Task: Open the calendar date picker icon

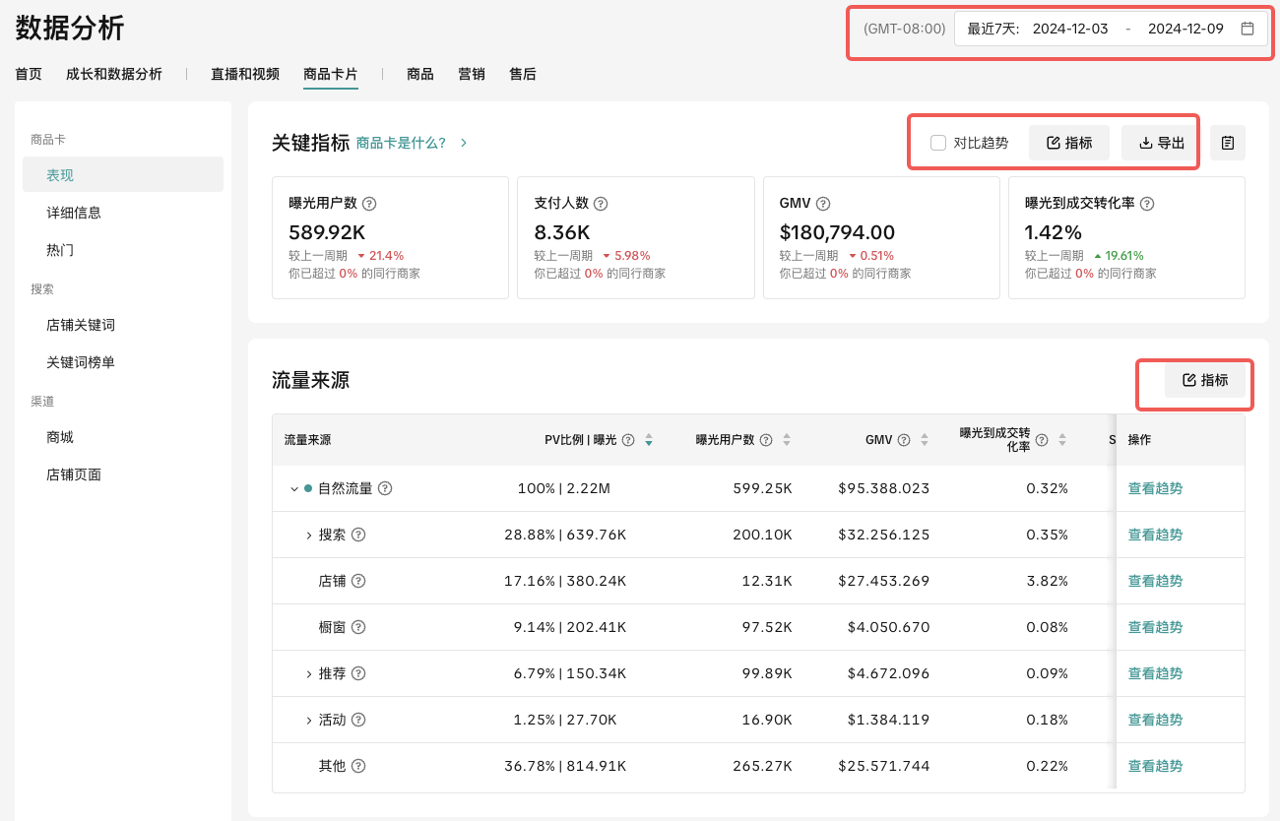Action: tap(1247, 29)
